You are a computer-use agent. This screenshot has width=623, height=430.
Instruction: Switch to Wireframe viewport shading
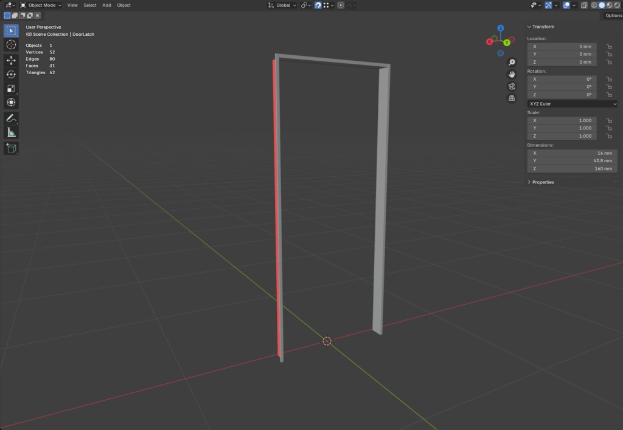tap(594, 5)
